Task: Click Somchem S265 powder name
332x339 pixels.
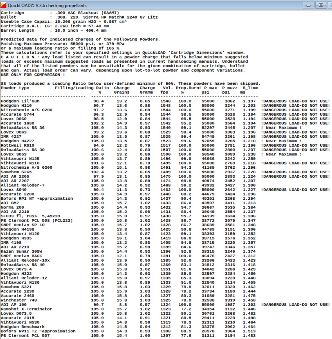Action: (16, 172)
